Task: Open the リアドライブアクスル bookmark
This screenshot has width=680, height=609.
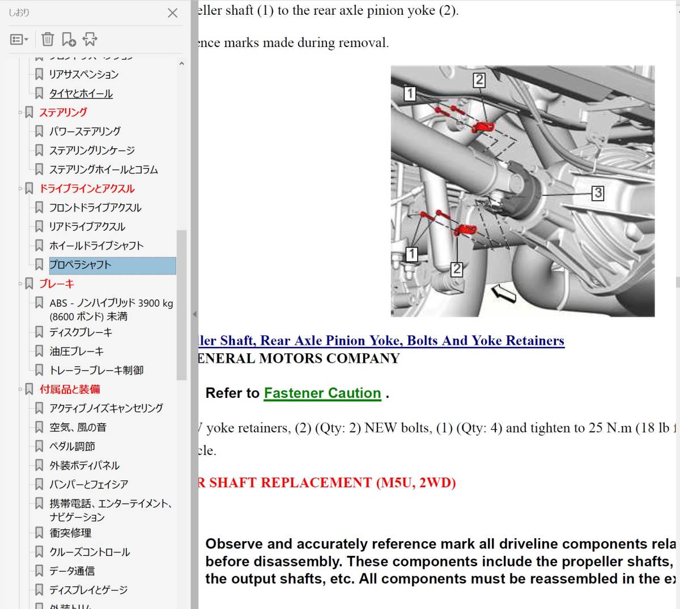Action: pyautogui.click(x=87, y=226)
